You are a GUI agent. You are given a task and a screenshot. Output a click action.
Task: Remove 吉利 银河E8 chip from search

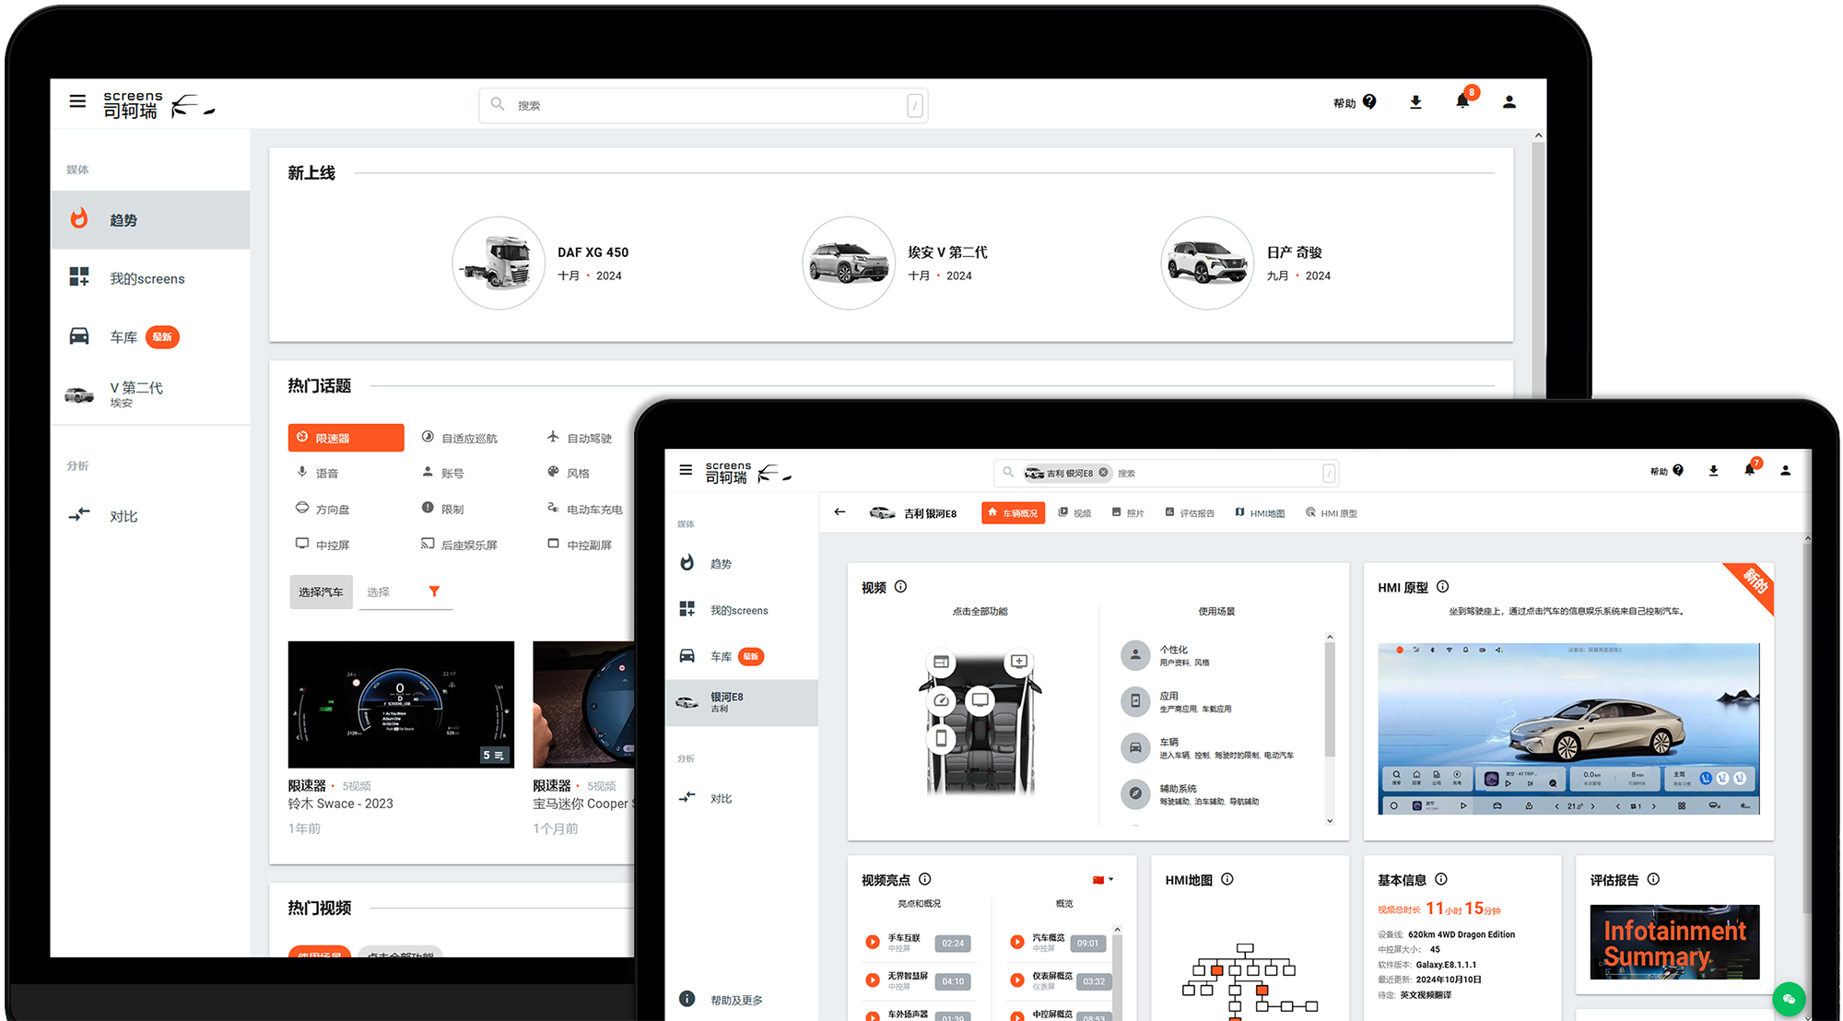1104,473
